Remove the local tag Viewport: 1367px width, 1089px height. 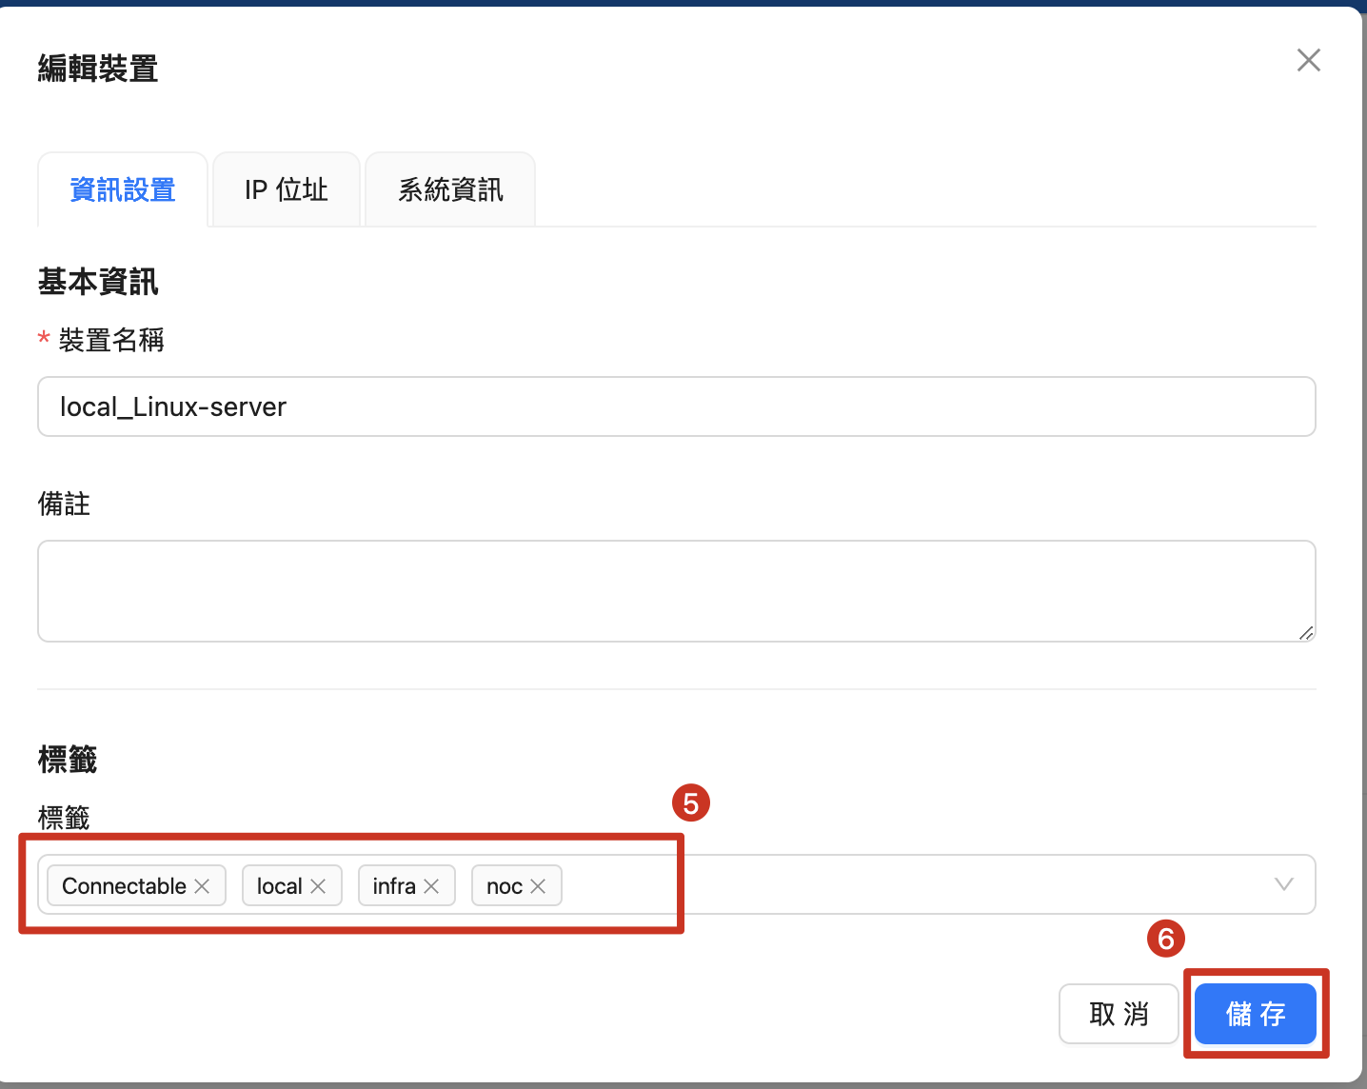point(318,886)
